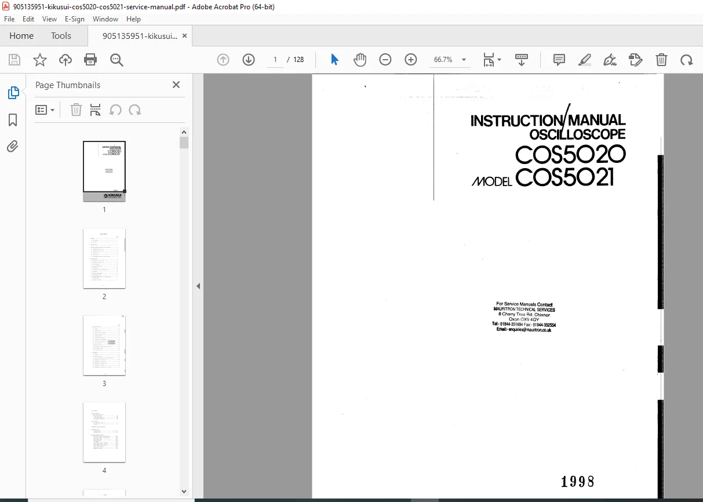Image resolution: width=703 pixels, height=502 pixels.
Task: Save the file with the floppy disk icon
Action: [x=14, y=60]
